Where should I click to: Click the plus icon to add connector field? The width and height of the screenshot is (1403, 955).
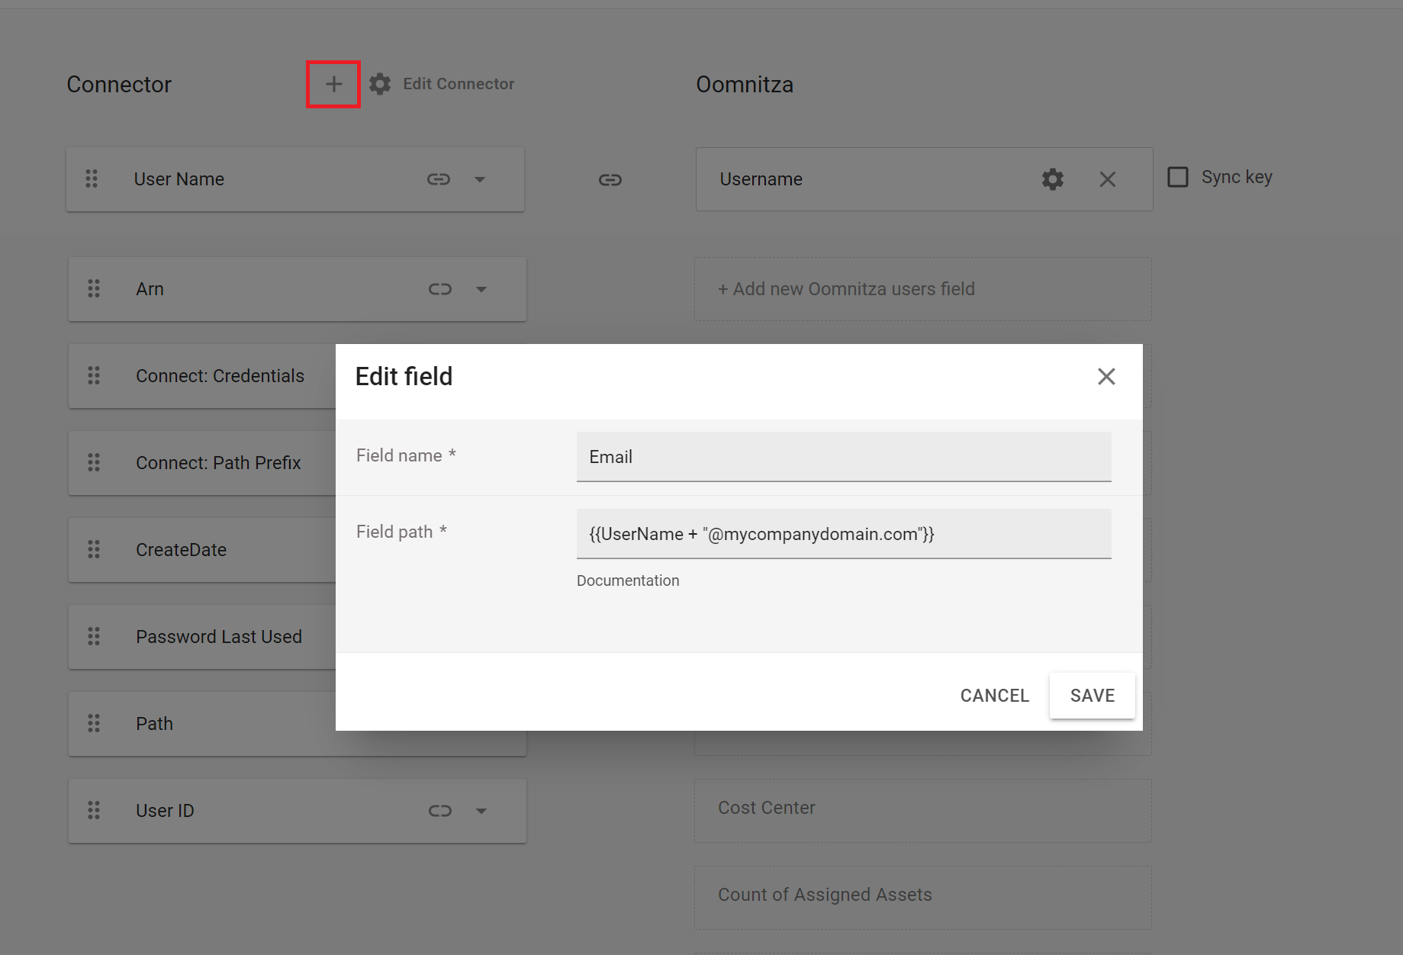point(333,84)
